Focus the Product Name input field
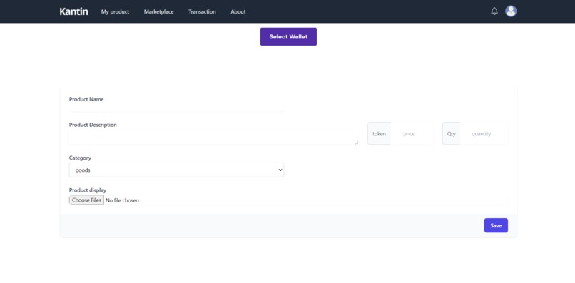The image size is (575, 283). tap(176, 108)
